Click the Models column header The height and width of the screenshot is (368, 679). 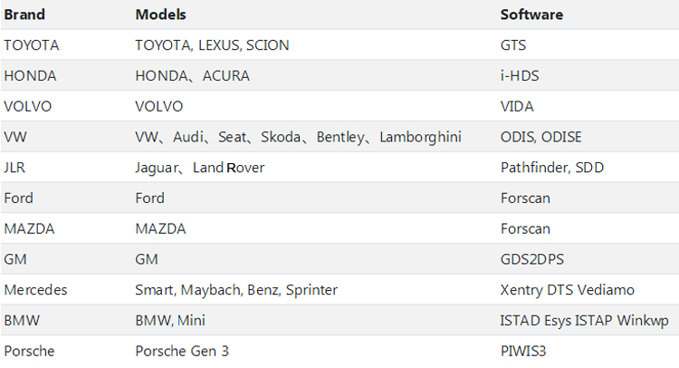tap(160, 15)
